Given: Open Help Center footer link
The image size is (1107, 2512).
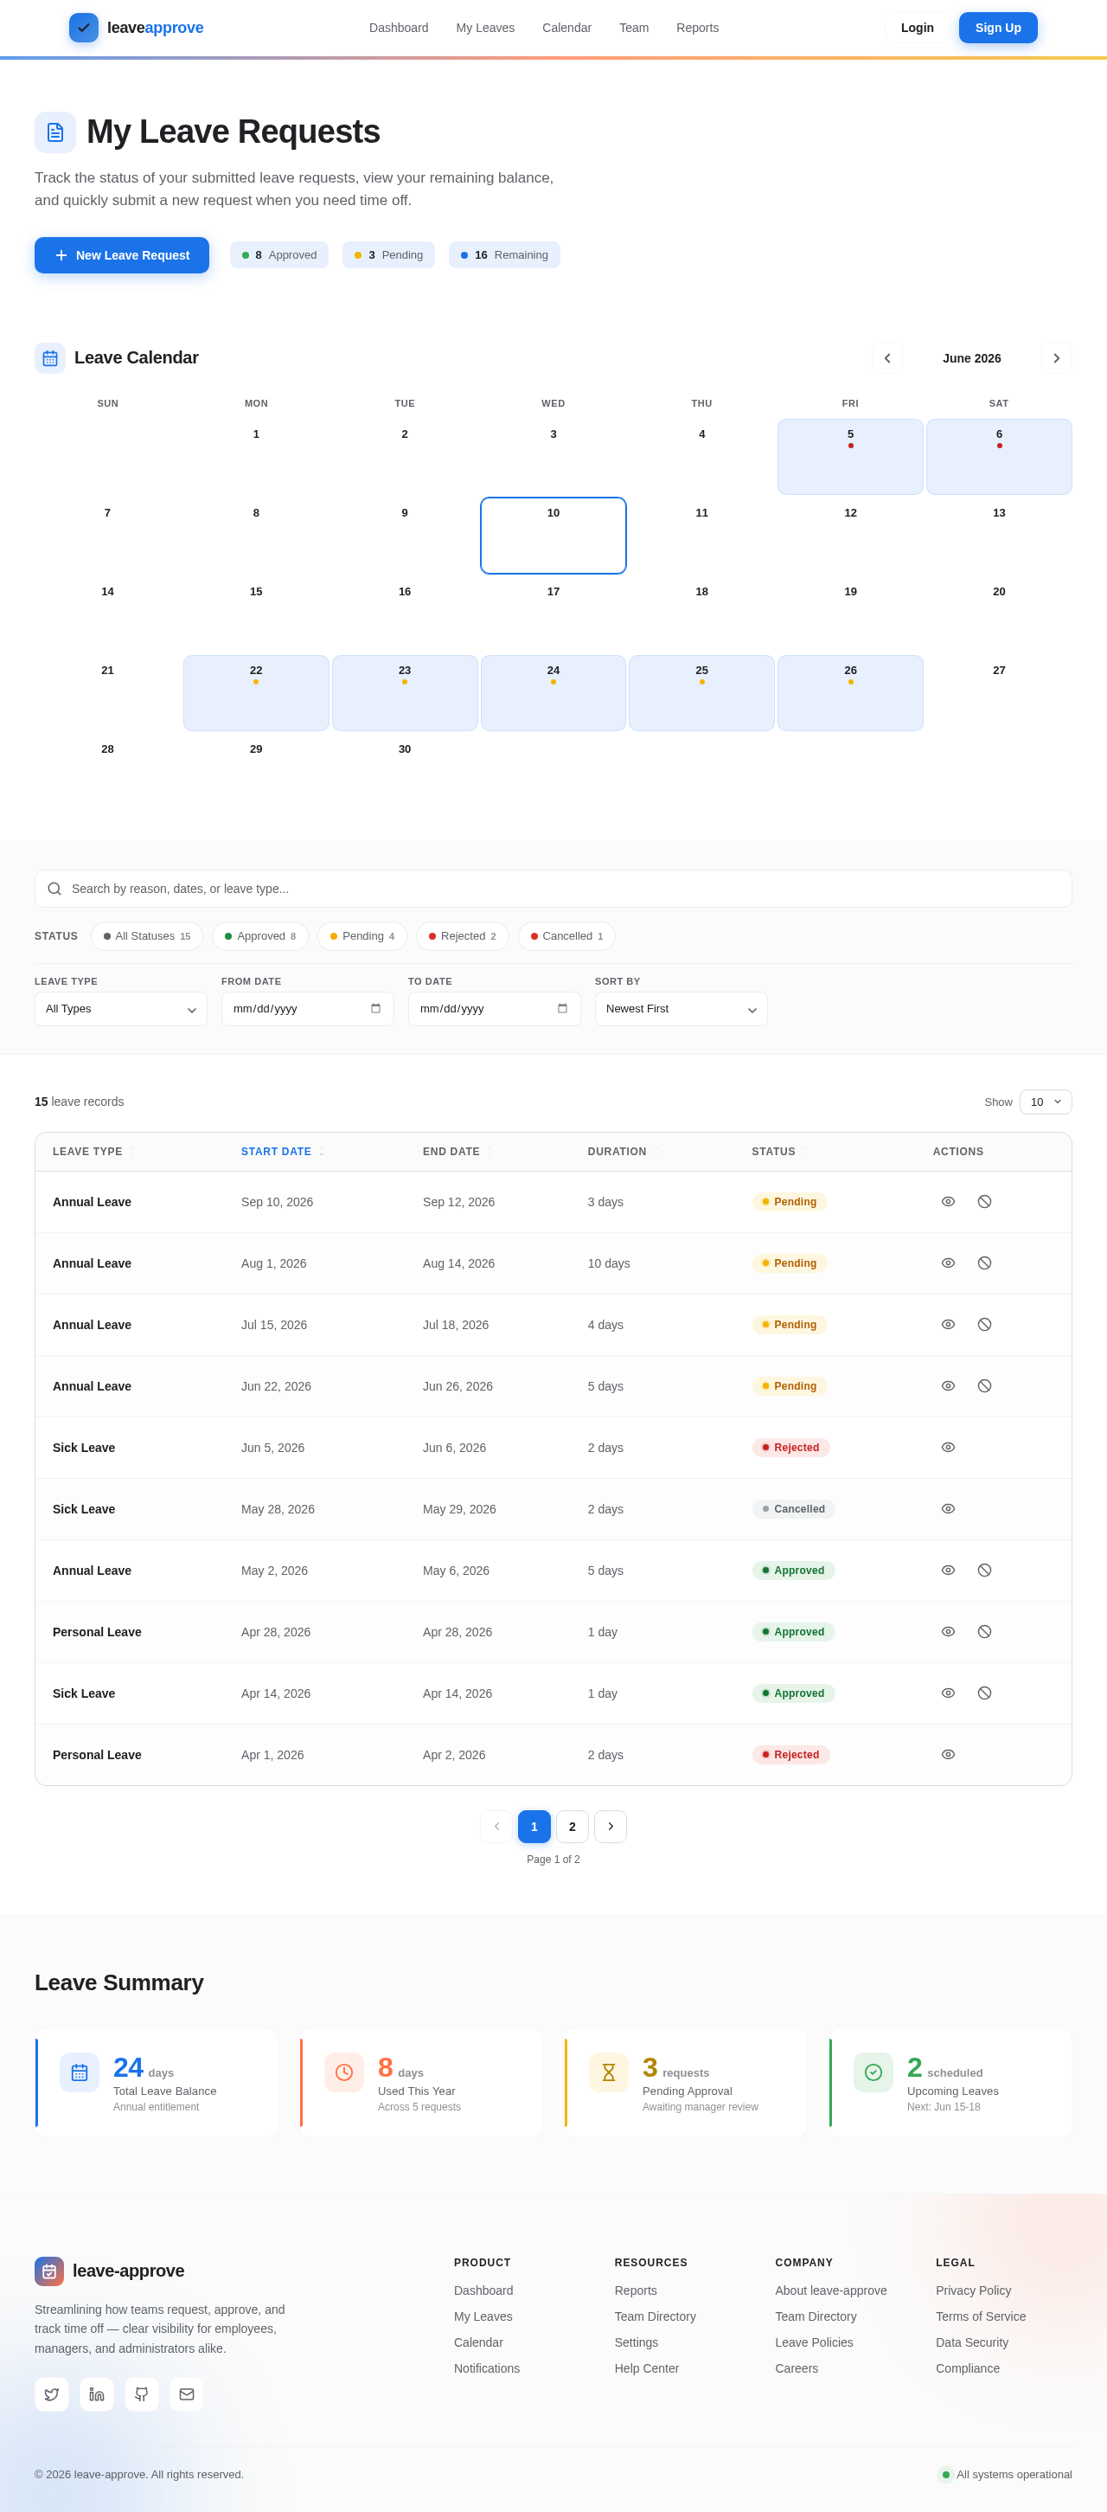Looking at the screenshot, I should pos(646,2368).
